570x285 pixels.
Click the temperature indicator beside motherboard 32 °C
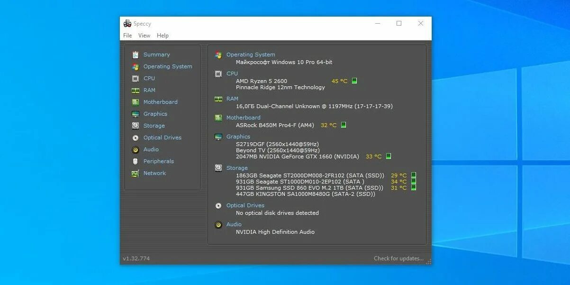point(344,125)
